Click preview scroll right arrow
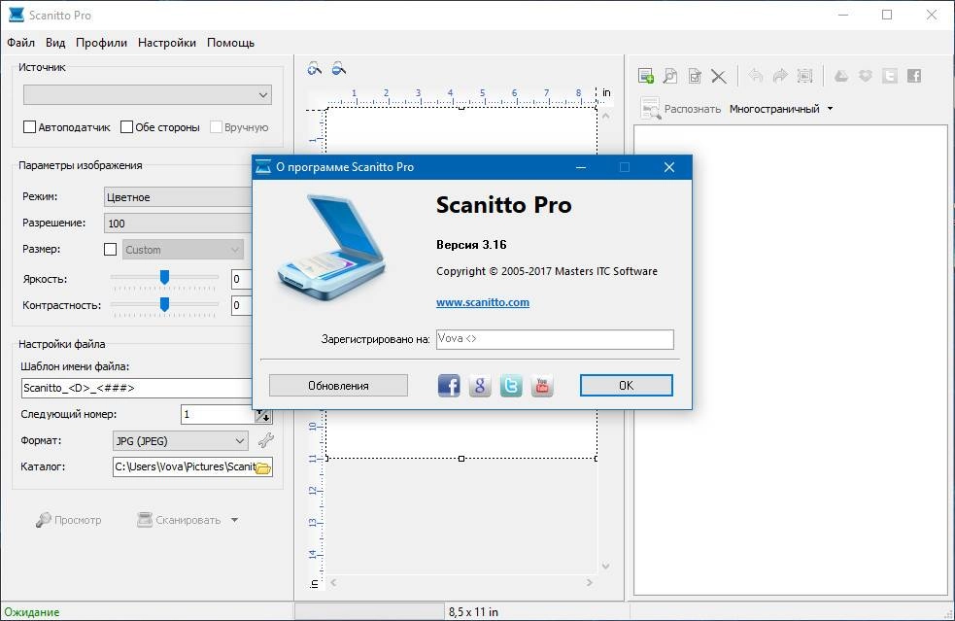 tap(589, 582)
